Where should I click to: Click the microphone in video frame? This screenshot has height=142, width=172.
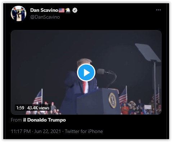pyautogui.click(x=101, y=71)
